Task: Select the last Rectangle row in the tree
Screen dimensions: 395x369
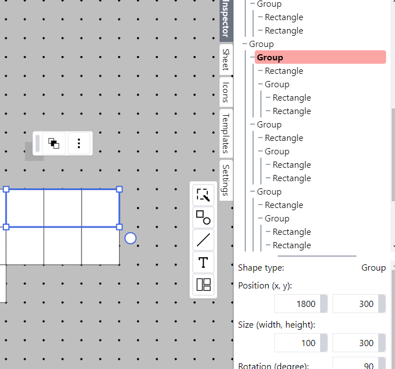Action: click(x=292, y=245)
